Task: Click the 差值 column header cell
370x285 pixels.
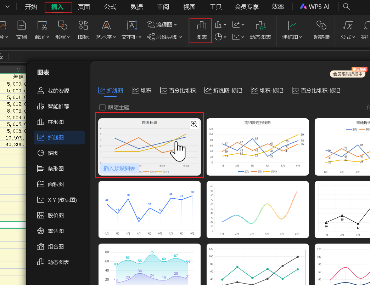Action: pos(13,77)
